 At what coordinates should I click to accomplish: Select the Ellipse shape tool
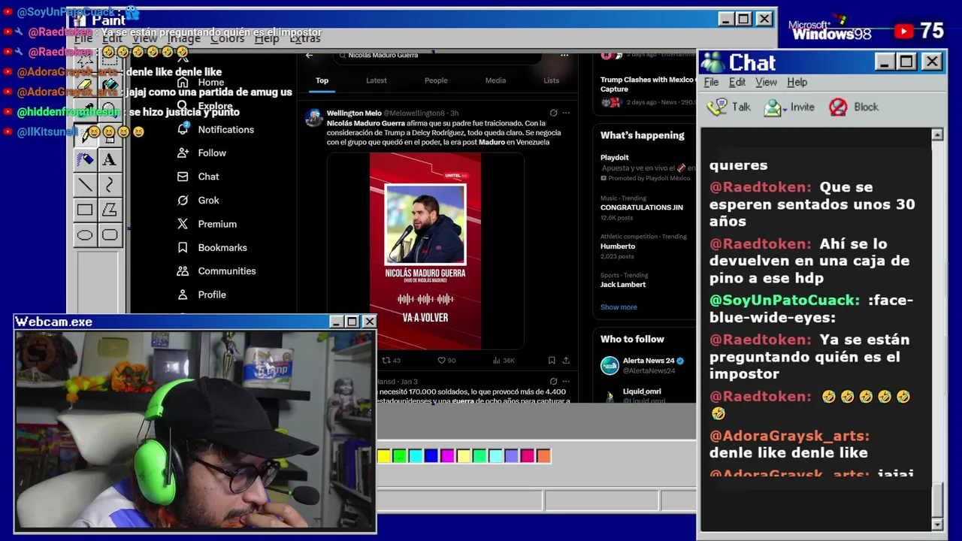click(85, 235)
